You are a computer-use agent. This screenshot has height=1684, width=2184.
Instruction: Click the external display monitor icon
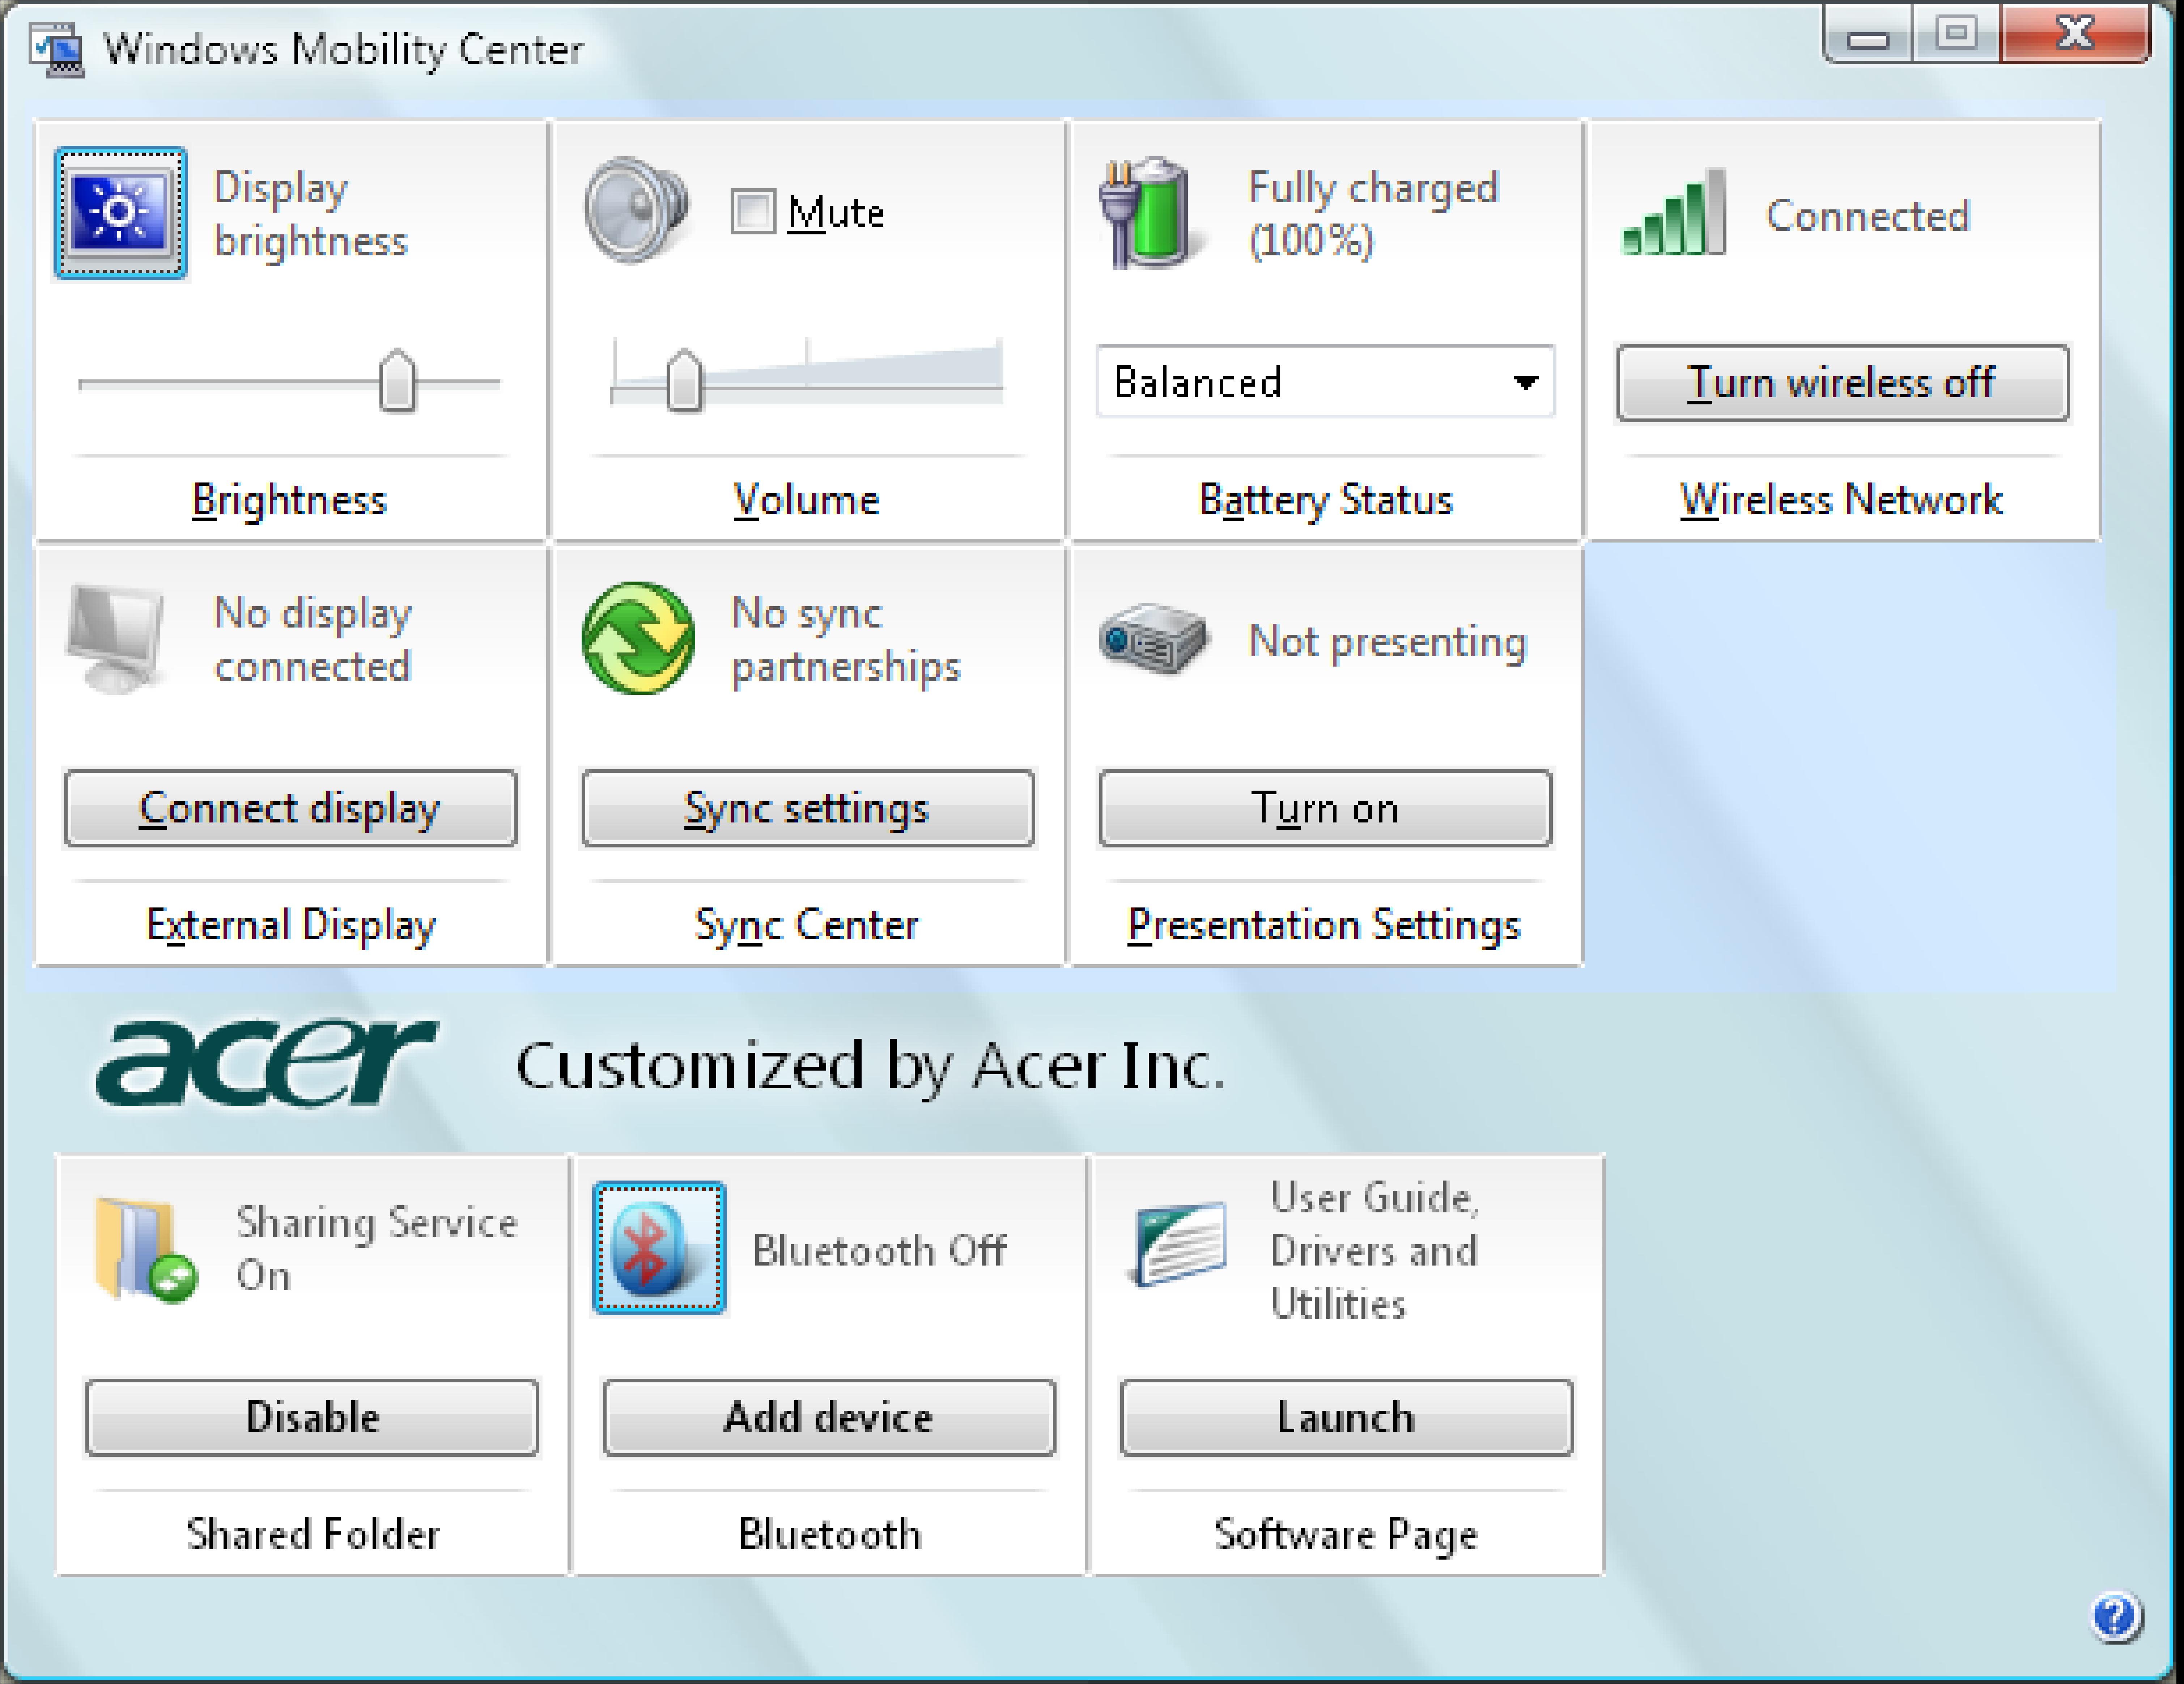click(x=116, y=638)
